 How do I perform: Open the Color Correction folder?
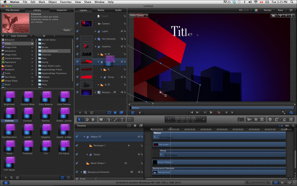pos(49,51)
